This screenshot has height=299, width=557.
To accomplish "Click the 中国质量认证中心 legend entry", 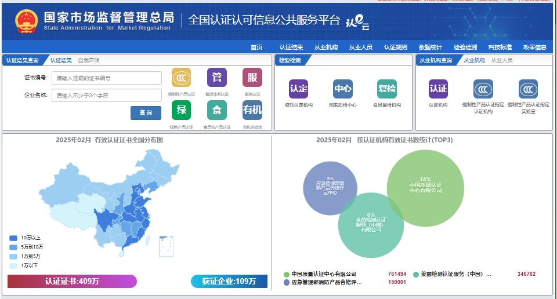I will (x=324, y=274).
